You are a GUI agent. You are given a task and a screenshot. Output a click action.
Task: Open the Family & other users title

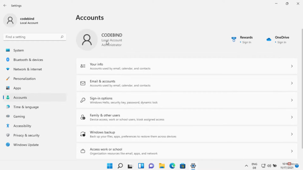pos(105,115)
